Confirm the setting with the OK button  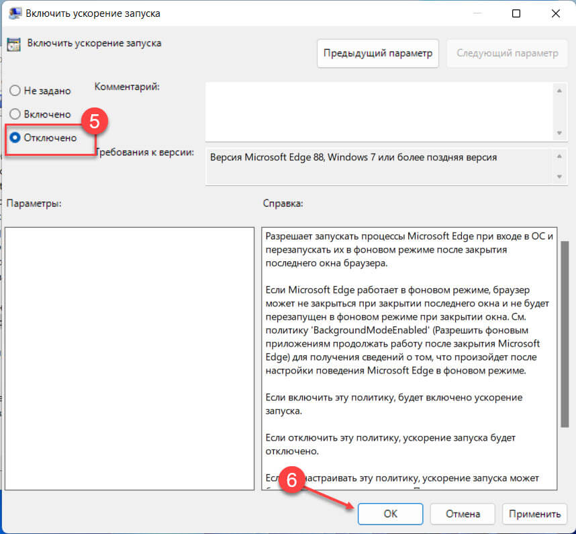390,513
